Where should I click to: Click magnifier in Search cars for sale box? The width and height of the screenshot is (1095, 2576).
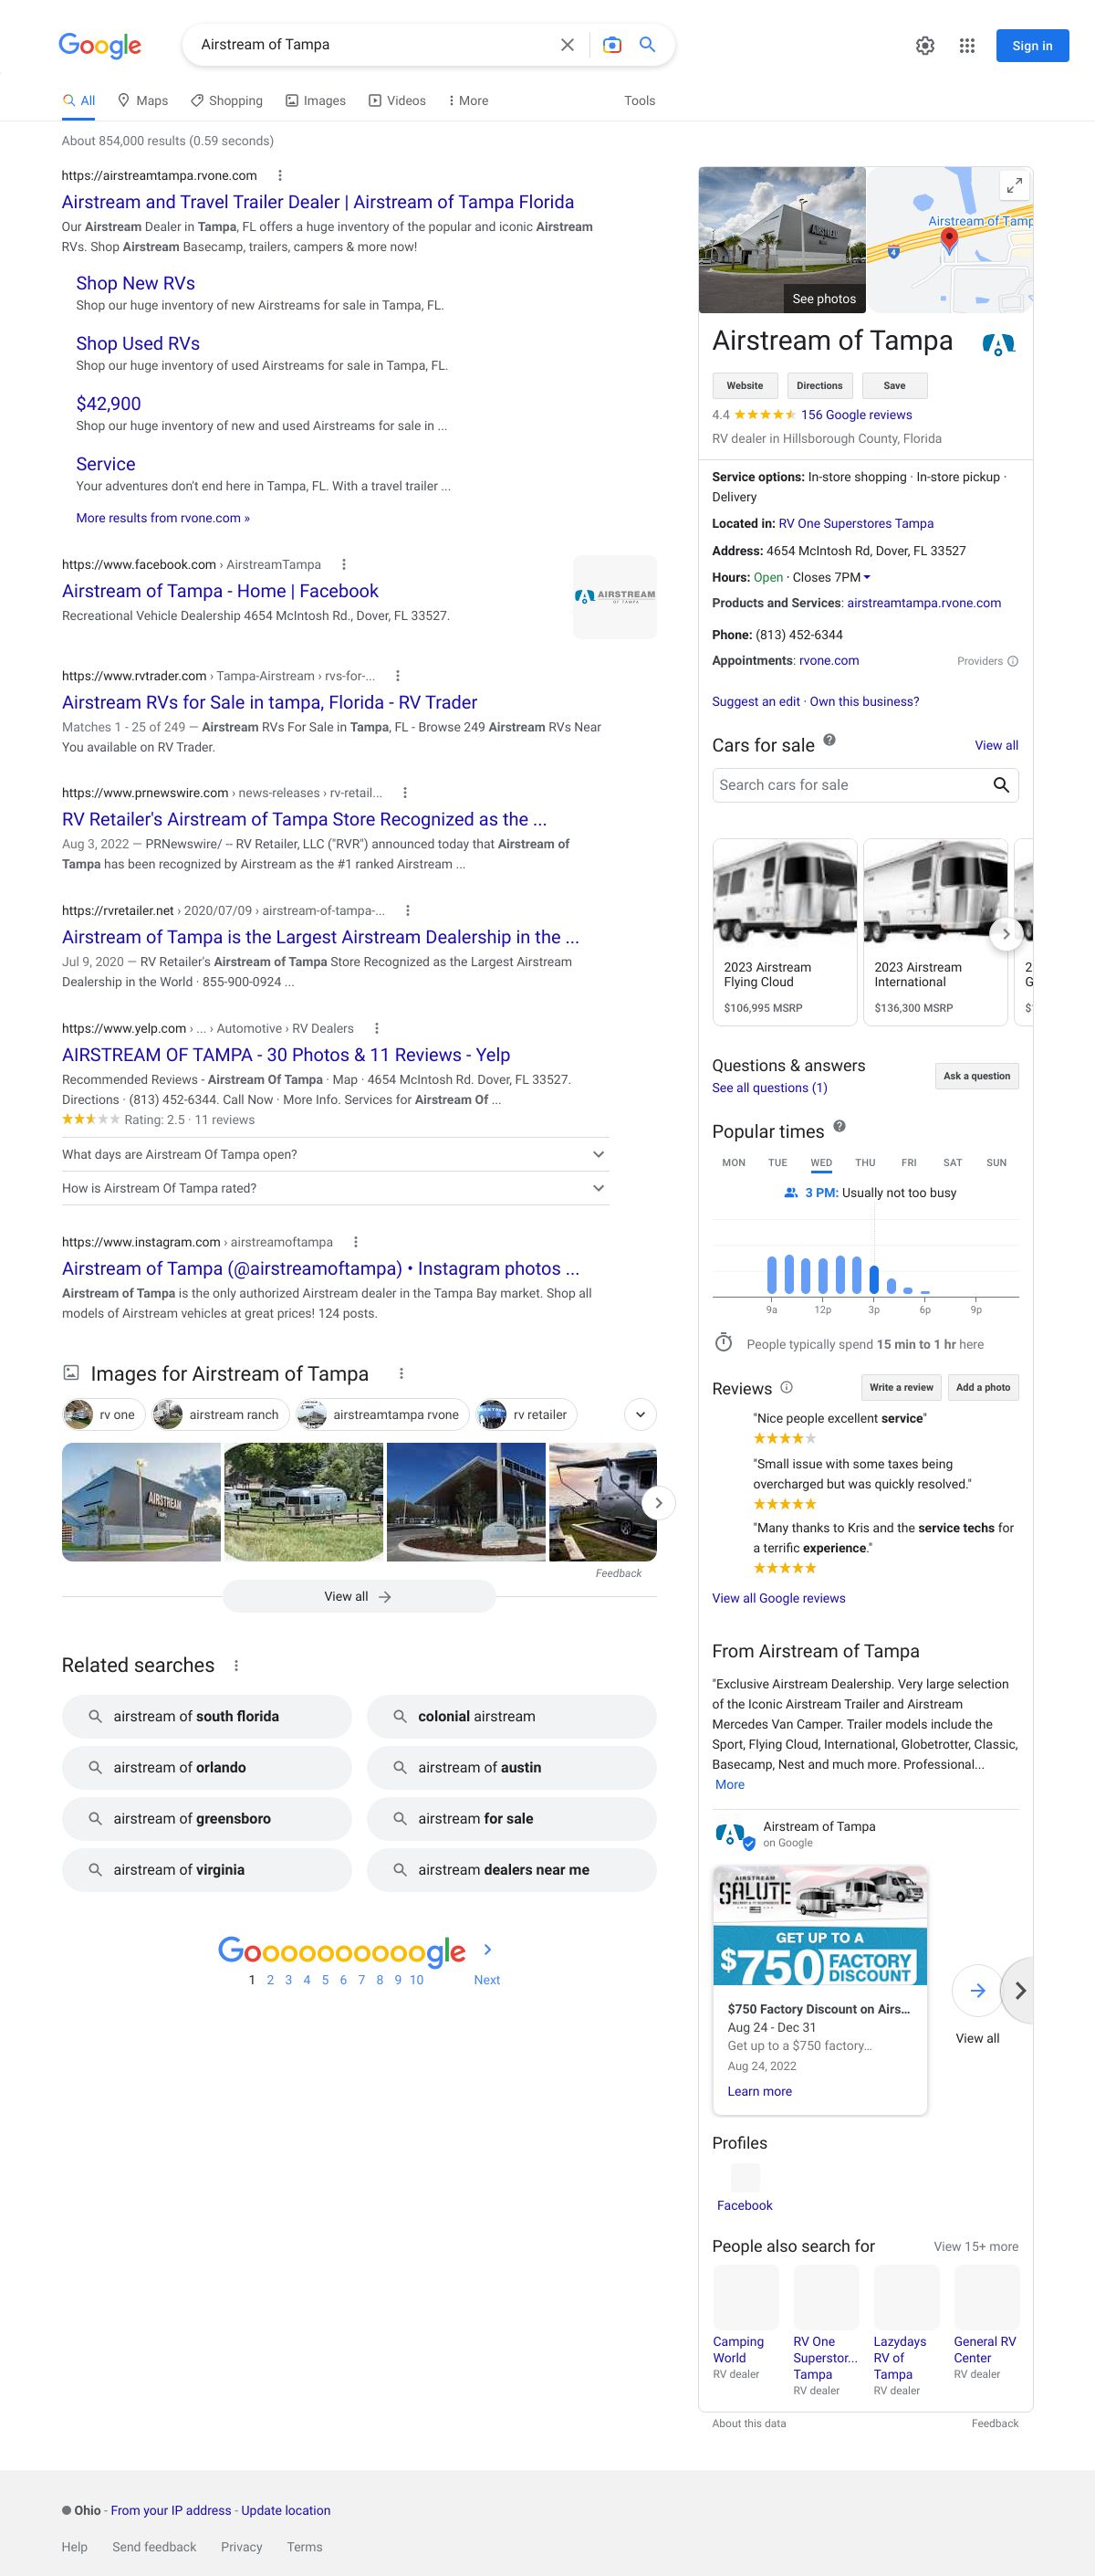point(1001,785)
